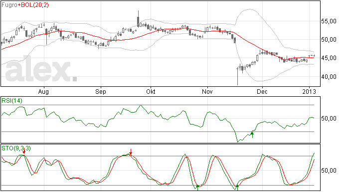The image size is (344, 192).
Task: Click the BOL(20;2) indicator label
Action: tap(35, 5)
